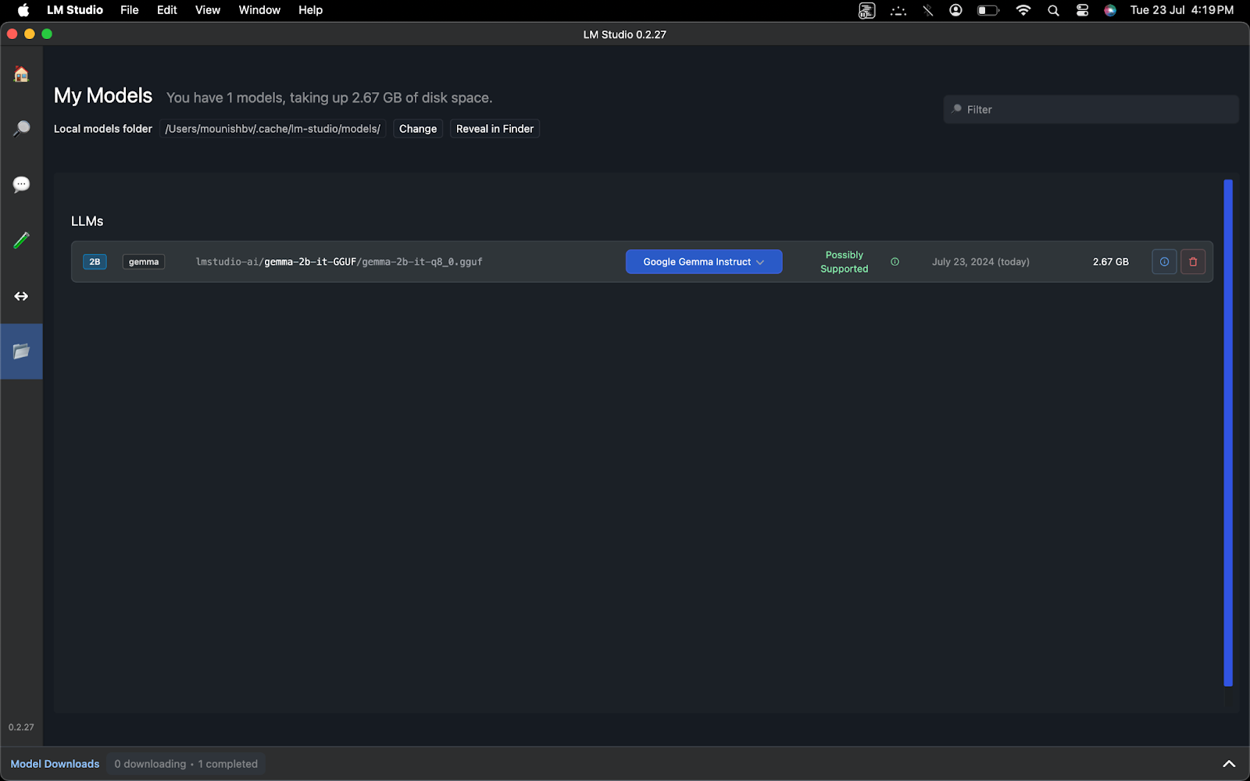The height and width of the screenshot is (781, 1250).
Task: Click 0 downloading 1 completed status
Action: click(186, 764)
